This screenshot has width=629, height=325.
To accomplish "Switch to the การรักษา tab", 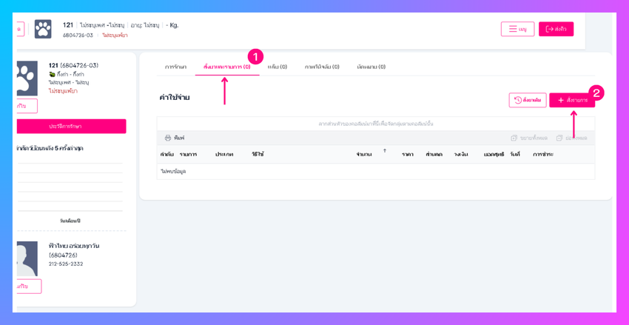I will tap(175, 67).
